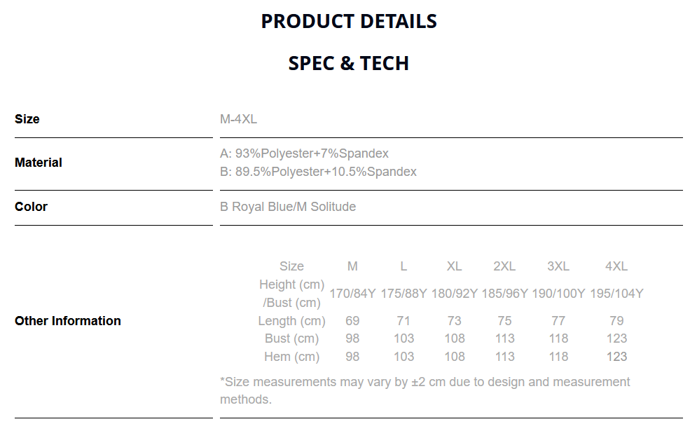
Task: Click the 4XL column header in size table
Action: 616,266
